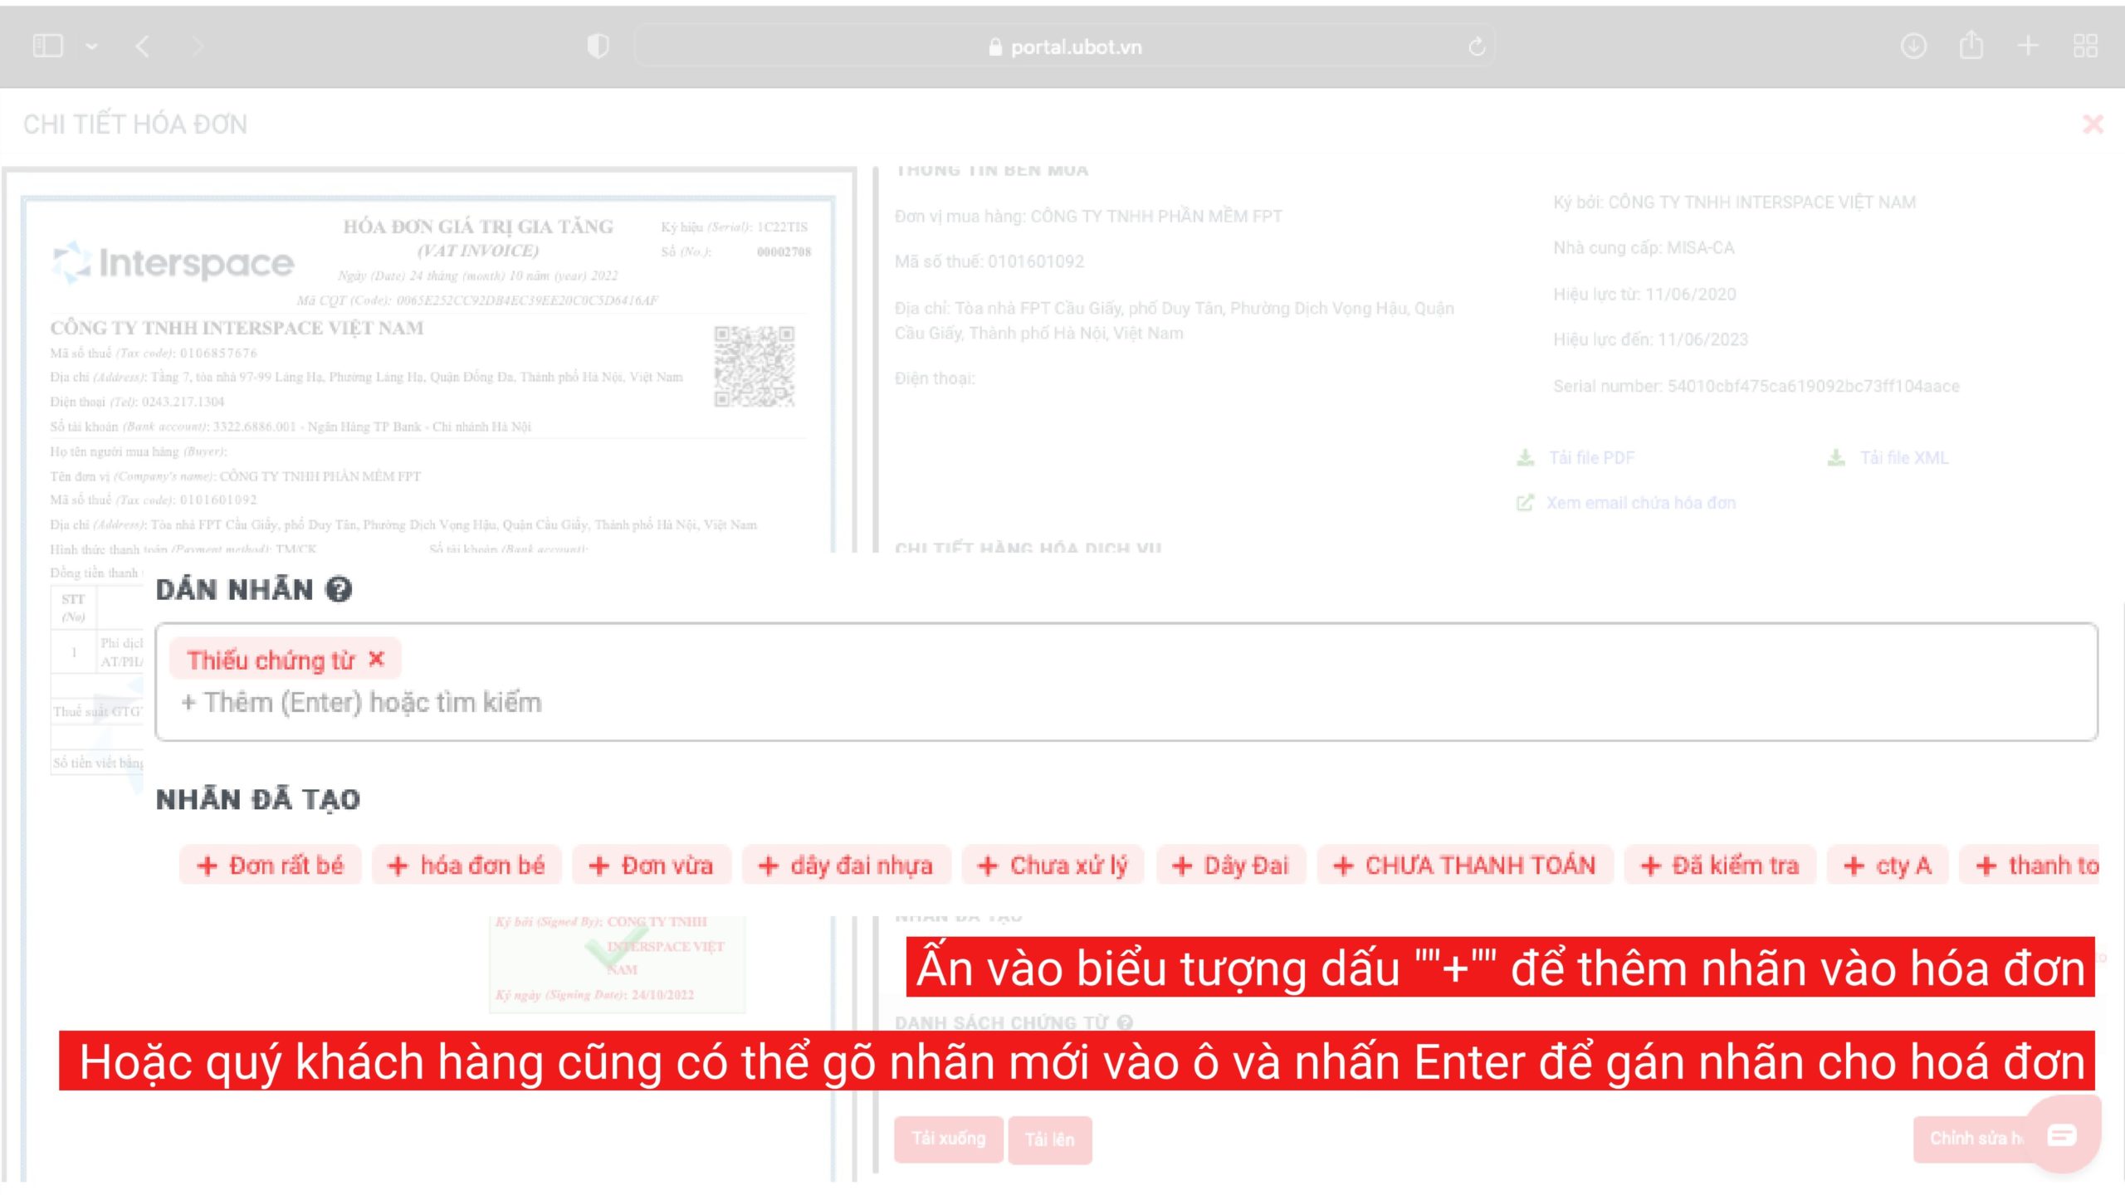Close the invoice detail dialog
The height and width of the screenshot is (1195, 2125).
[x=2093, y=124]
